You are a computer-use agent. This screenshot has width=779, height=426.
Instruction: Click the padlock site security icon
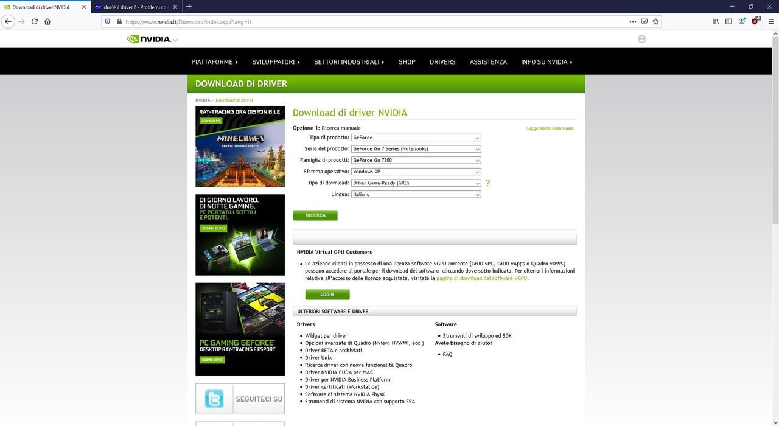(119, 21)
